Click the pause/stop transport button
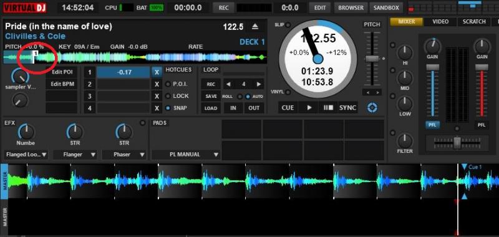 (328, 107)
